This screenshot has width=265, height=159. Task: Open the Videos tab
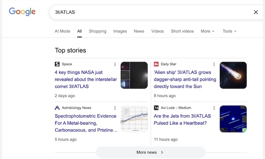(158, 31)
